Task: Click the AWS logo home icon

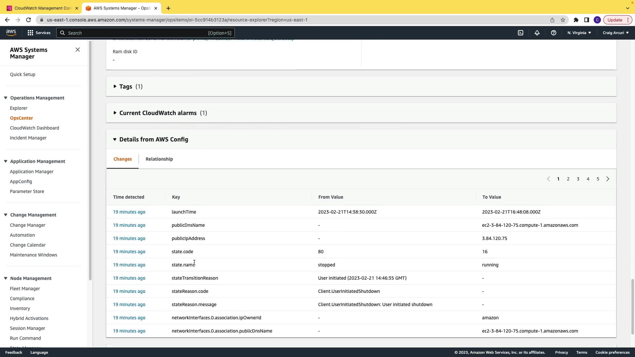Action: tap(11, 32)
